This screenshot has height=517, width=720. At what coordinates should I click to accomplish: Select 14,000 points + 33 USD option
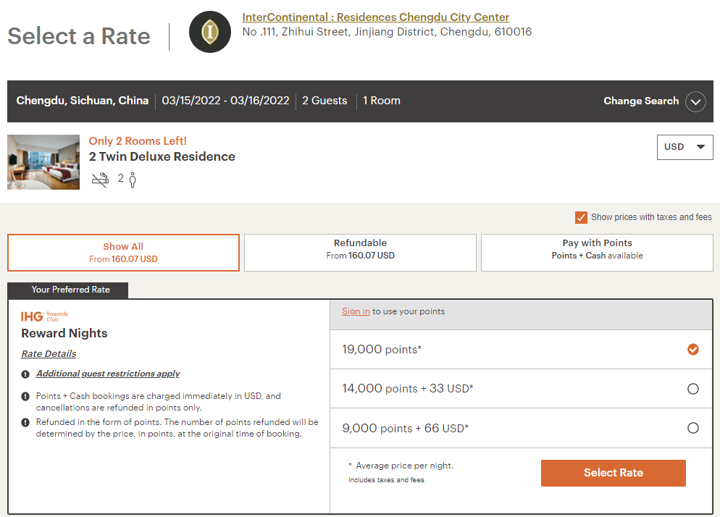point(693,389)
